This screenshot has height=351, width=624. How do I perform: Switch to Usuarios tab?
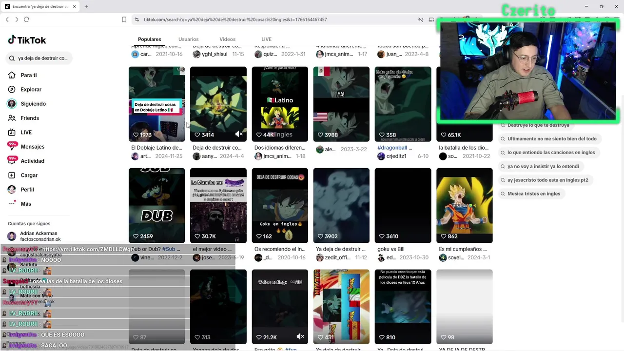click(188, 39)
